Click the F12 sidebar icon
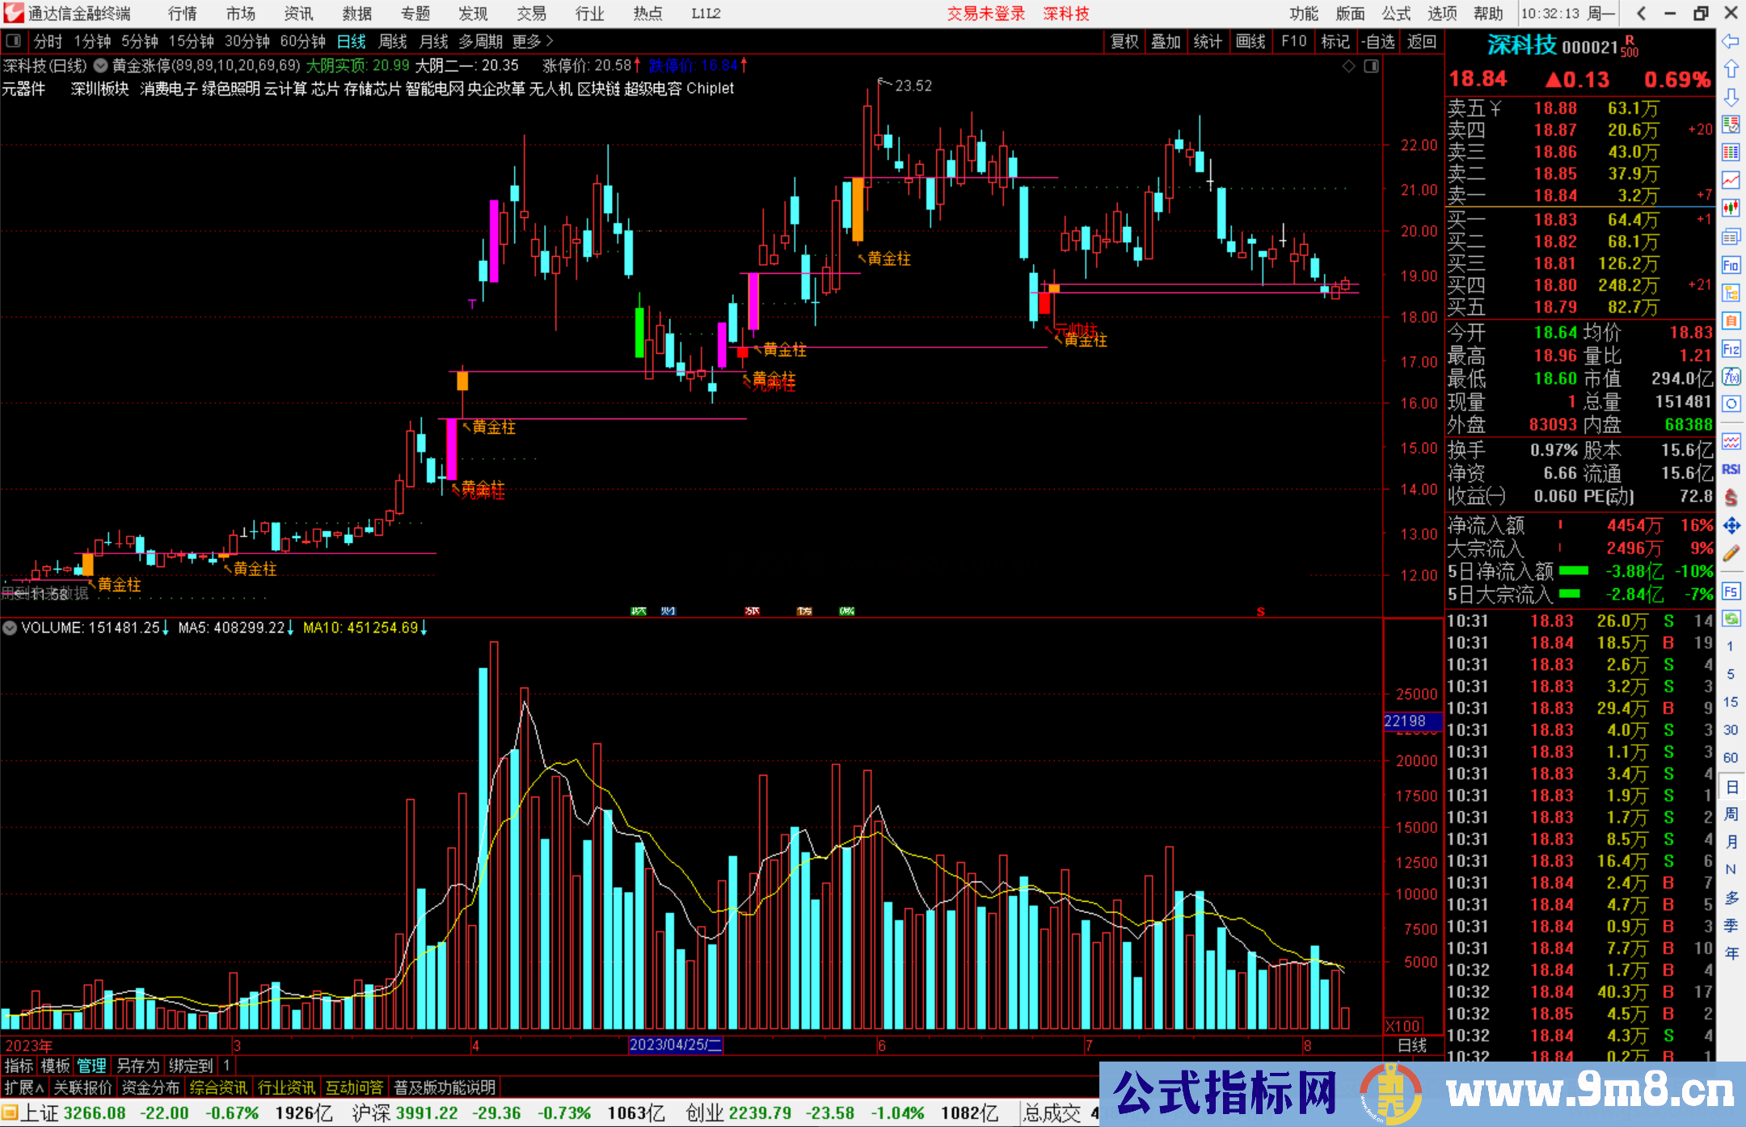This screenshot has height=1127, width=1746. [1731, 349]
